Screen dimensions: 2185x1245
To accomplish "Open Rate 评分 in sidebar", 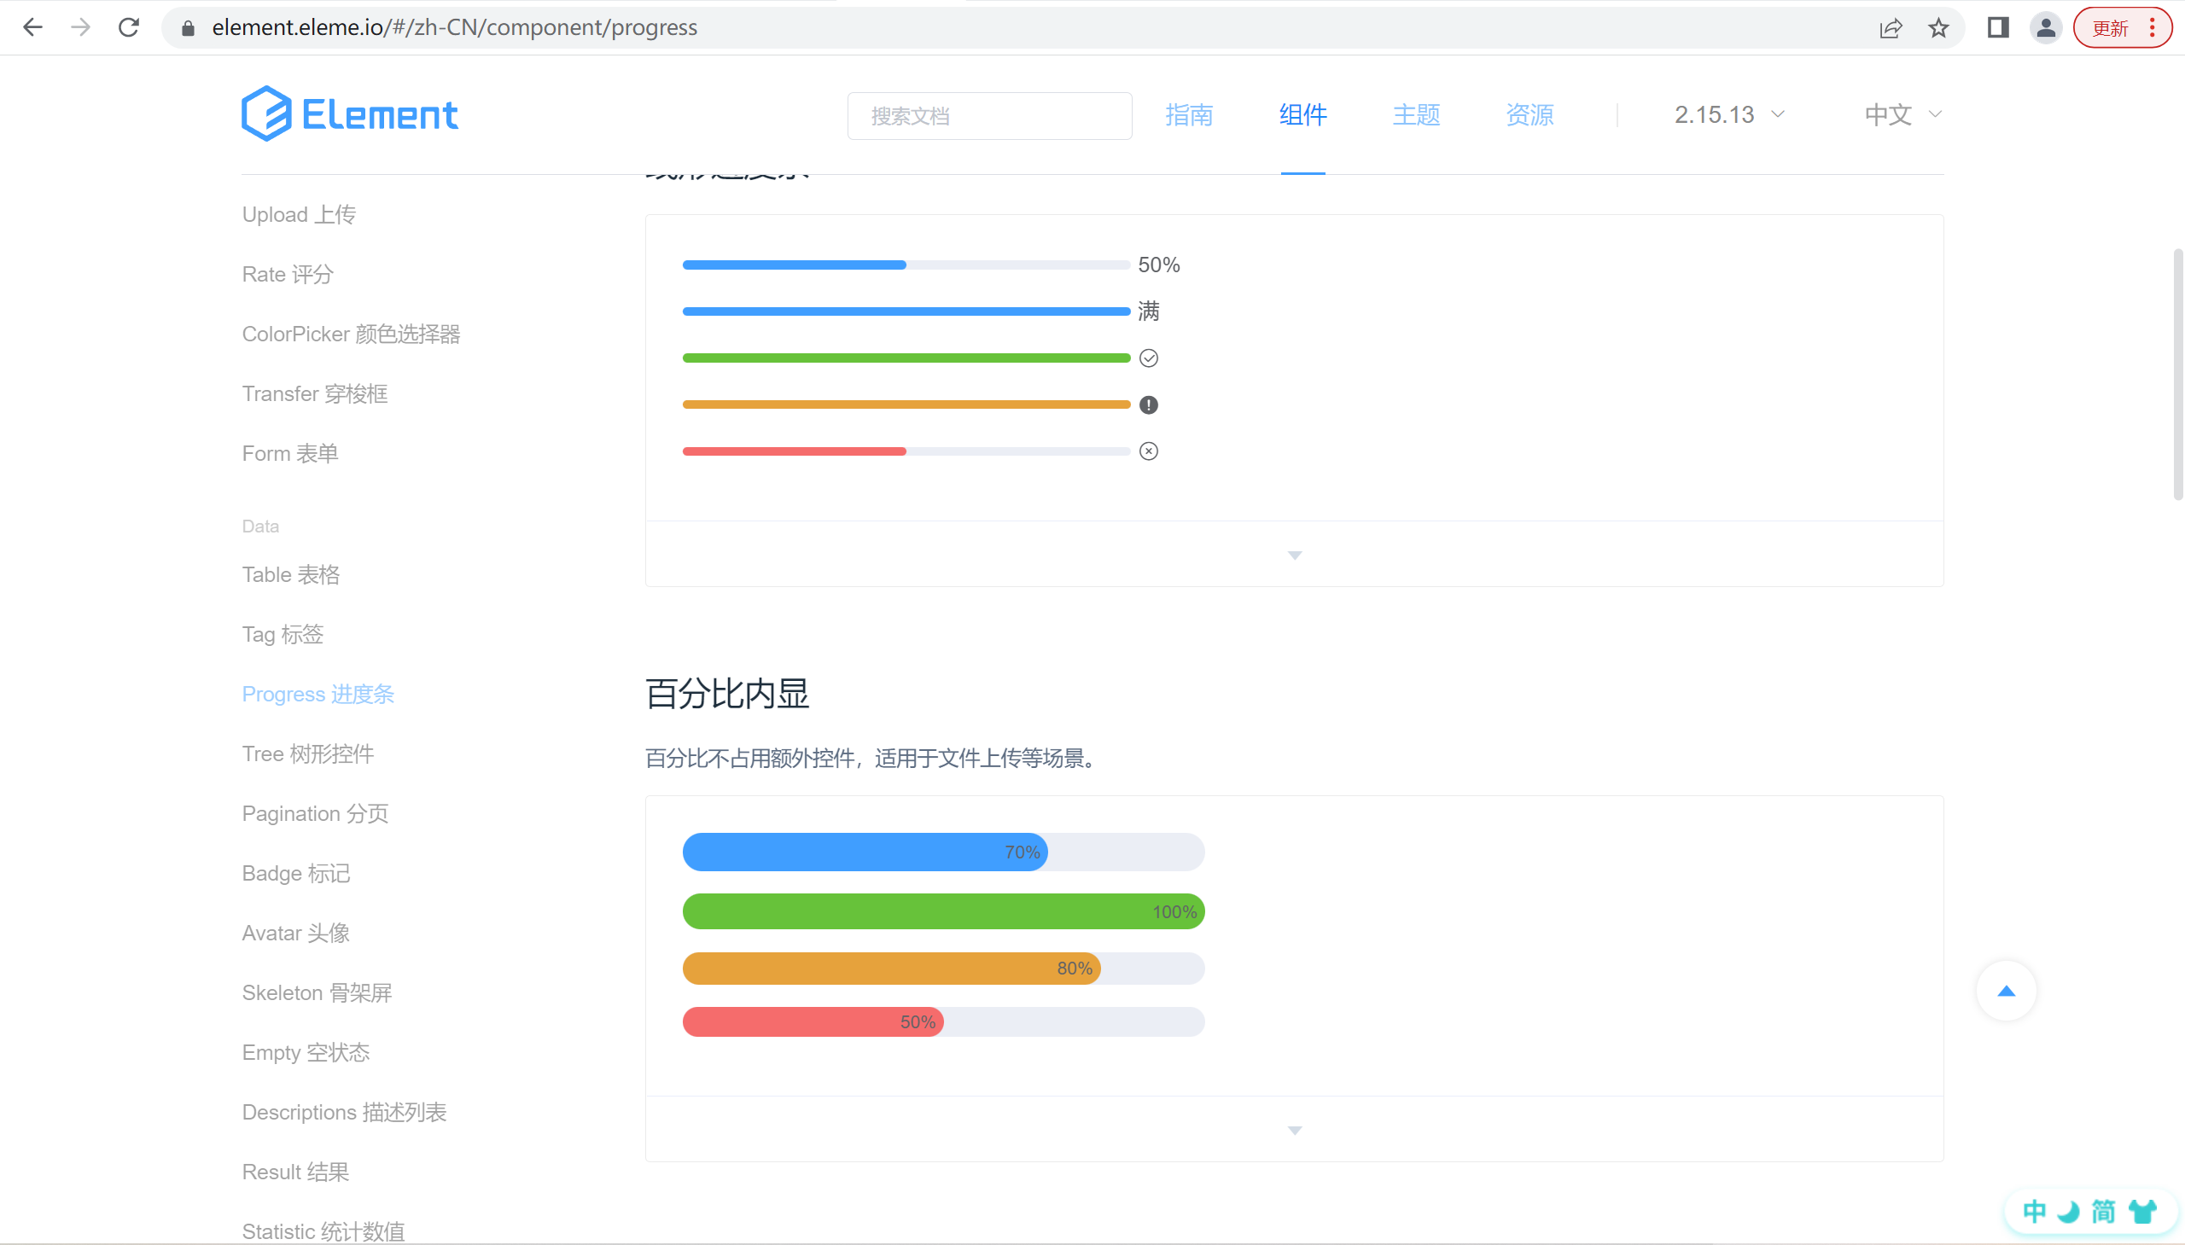I will pyautogui.click(x=288, y=275).
